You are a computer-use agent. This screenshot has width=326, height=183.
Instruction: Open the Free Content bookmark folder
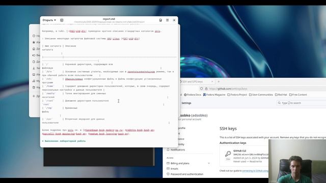[298, 95]
